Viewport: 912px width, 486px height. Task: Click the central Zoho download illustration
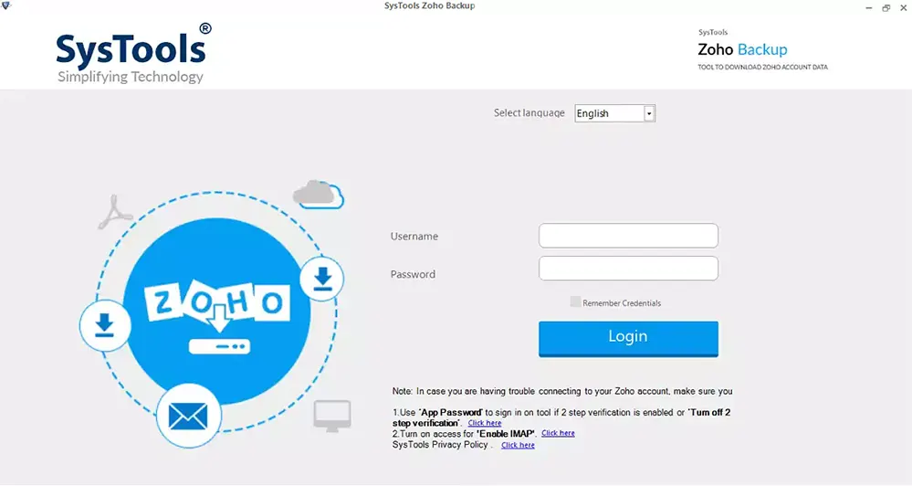click(x=216, y=312)
